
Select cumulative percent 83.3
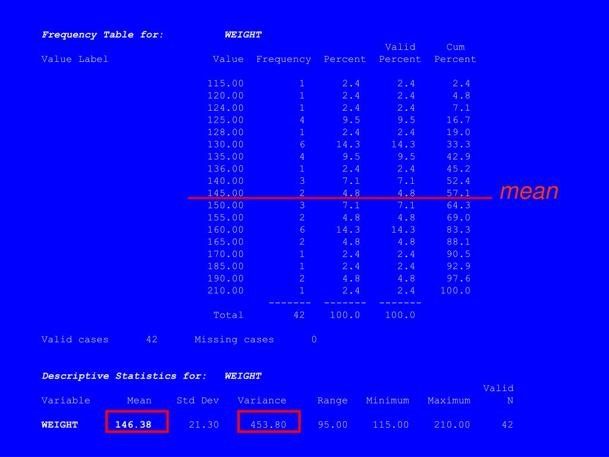click(x=459, y=230)
